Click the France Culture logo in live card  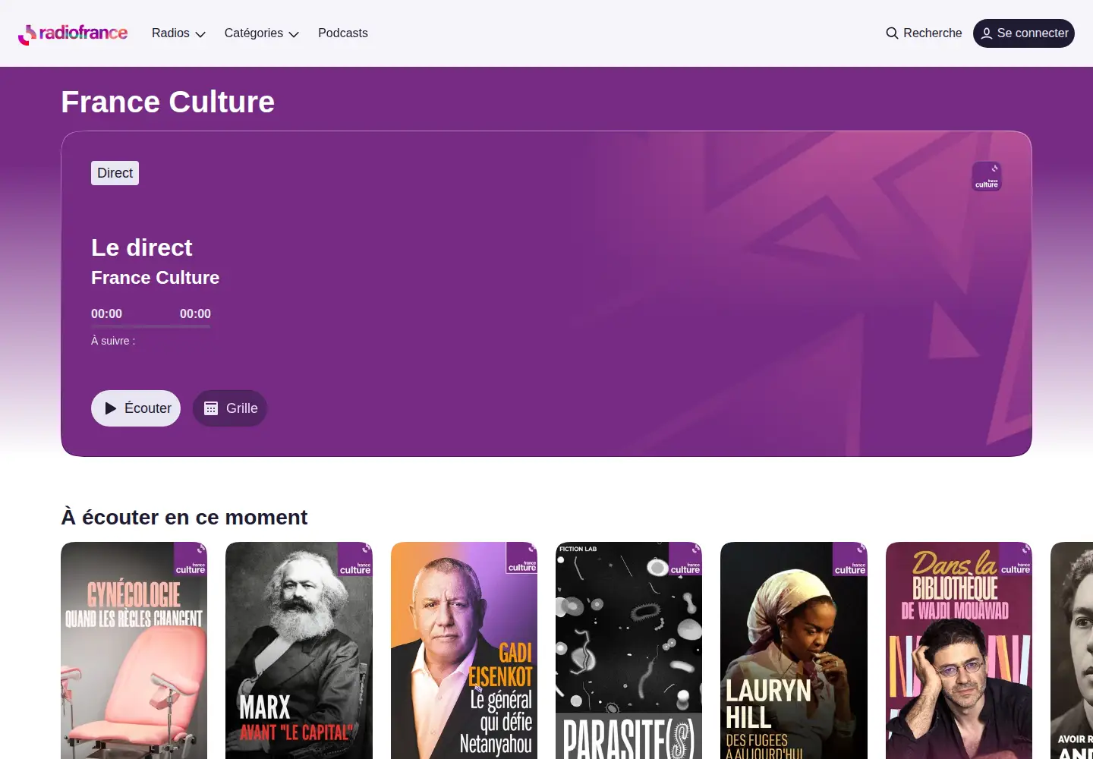pos(987,176)
